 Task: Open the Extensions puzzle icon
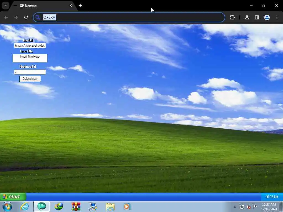point(232,17)
